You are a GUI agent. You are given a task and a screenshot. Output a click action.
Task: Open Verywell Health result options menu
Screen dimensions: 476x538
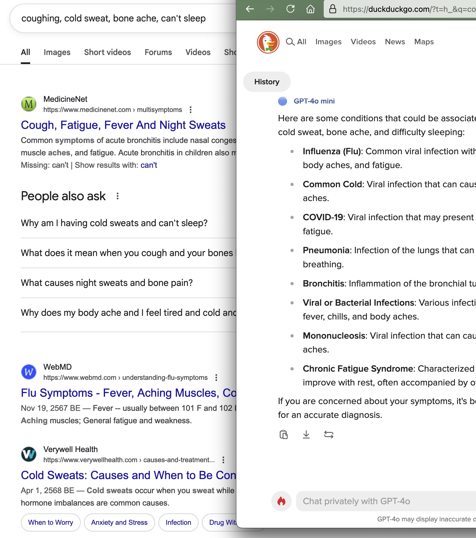(223, 460)
